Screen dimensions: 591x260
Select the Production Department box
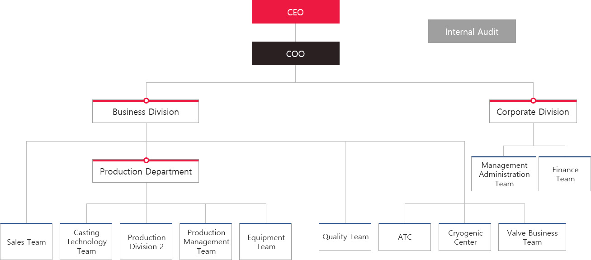point(146,171)
